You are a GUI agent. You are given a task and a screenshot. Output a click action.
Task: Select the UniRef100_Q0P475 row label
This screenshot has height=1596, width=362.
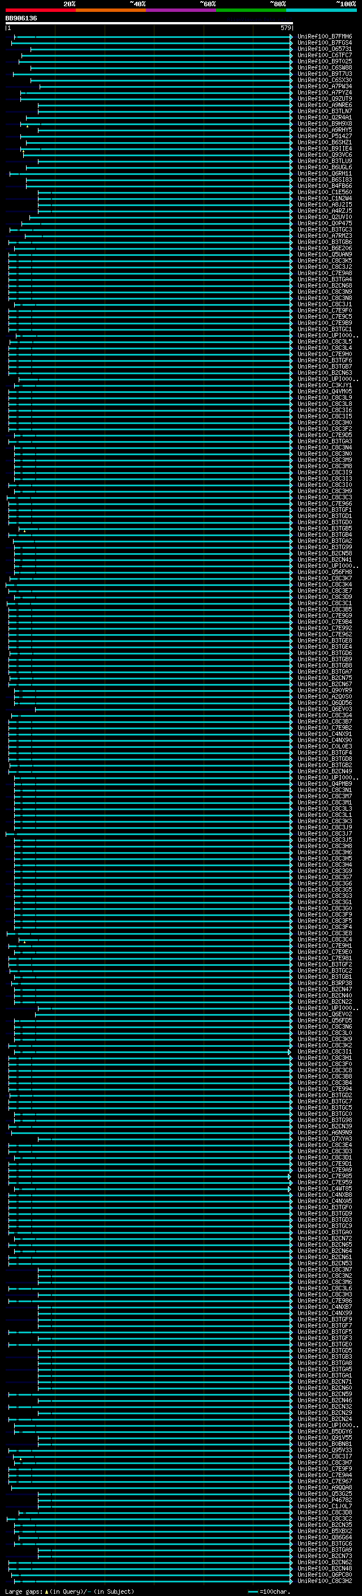(x=325, y=223)
